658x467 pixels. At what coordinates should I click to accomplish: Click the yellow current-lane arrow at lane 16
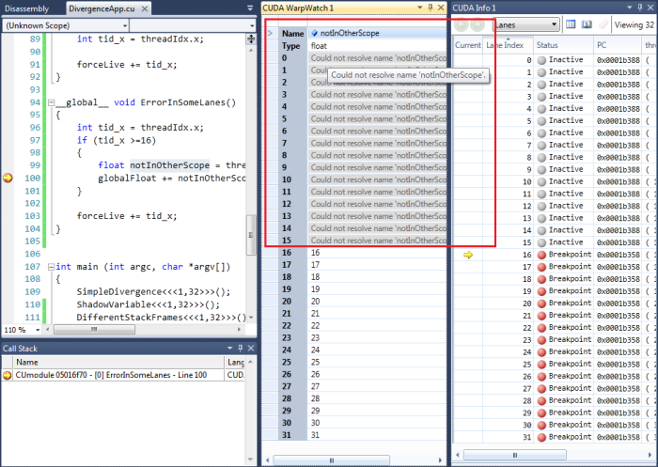467,255
